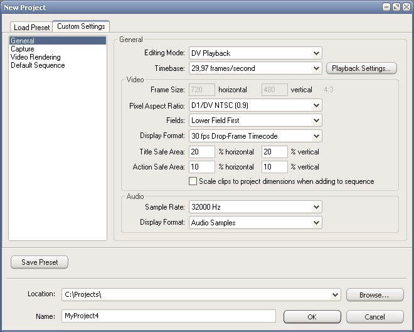Choose Default Sequence in the list
This screenshot has height=332, width=414.
coord(38,65)
